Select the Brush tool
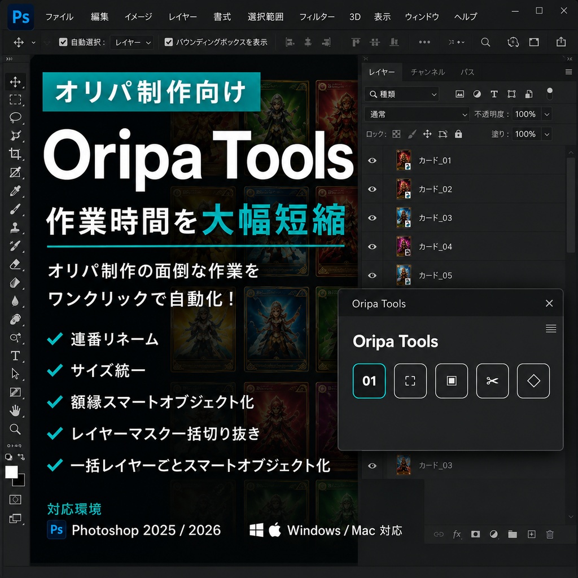Screen dimensions: 578x578 (x=15, y=209)
